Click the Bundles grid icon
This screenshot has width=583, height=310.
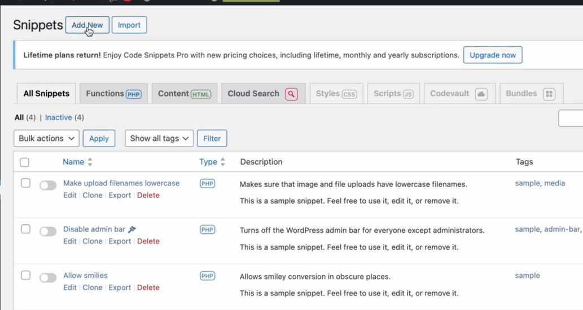(x=549, y=94)
